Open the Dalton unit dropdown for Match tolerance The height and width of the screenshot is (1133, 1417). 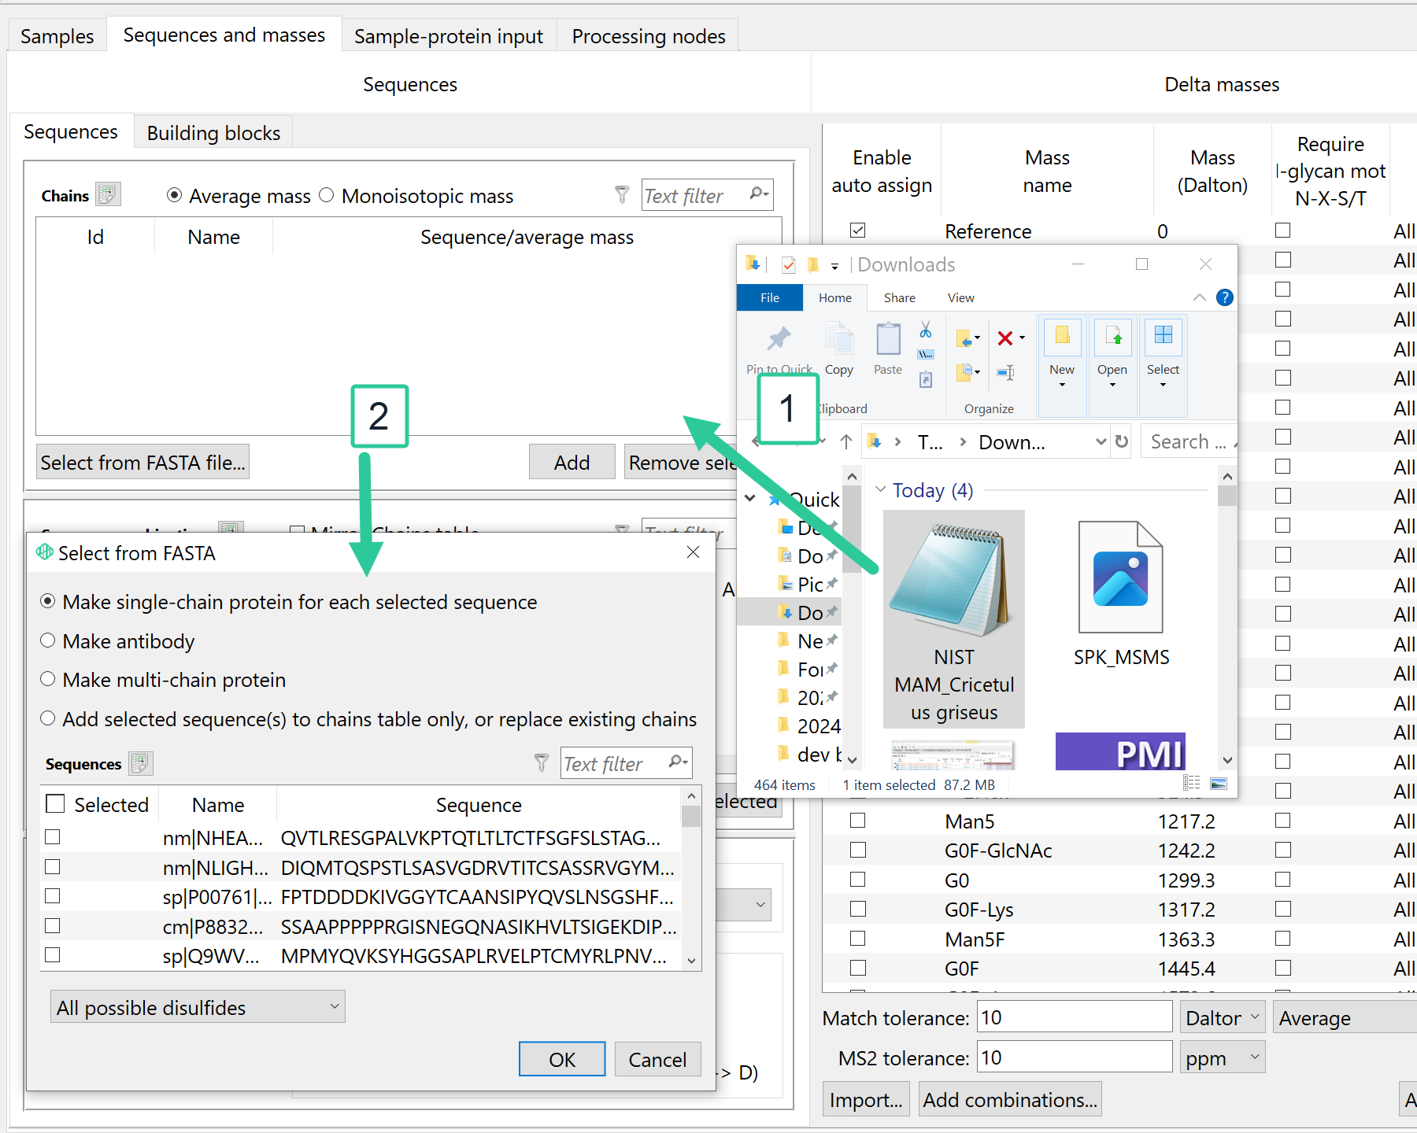point(1223,1017)
